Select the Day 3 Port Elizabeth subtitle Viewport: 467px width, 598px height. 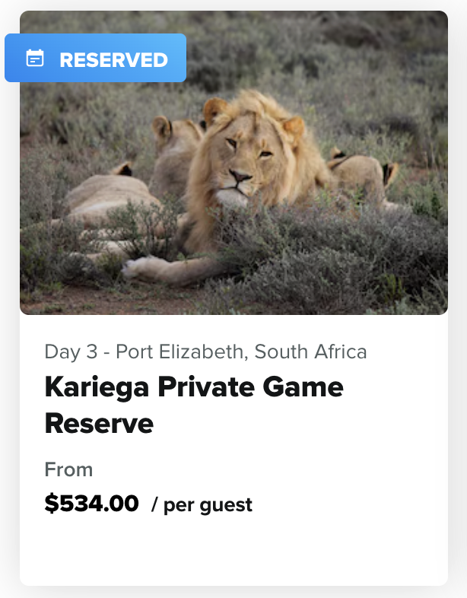click(x=205, y=351)
